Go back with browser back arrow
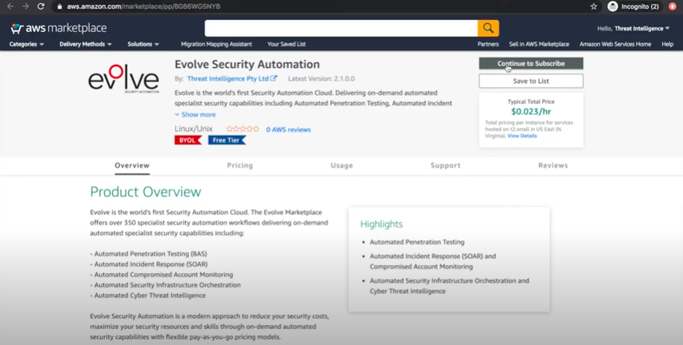This screenshot has width=683, height=345. tap(10, 6)
